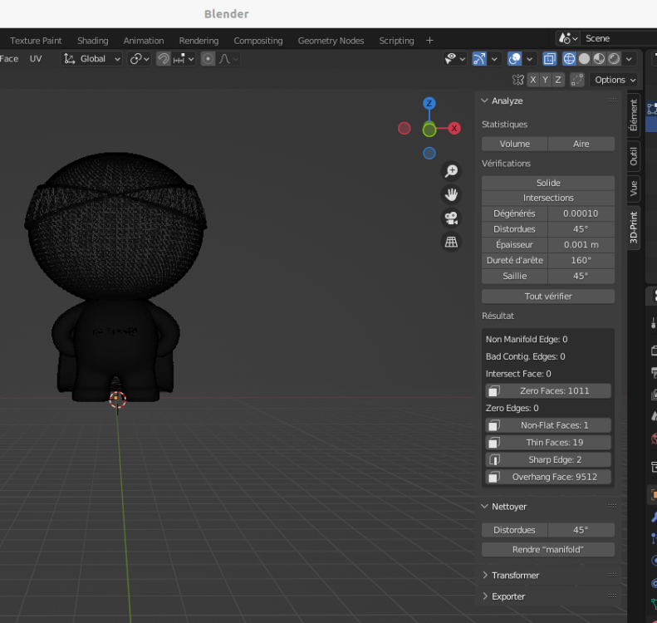
Task: Open the Geometry Nodes workspace tab
Action: click(x=331, y=41)
